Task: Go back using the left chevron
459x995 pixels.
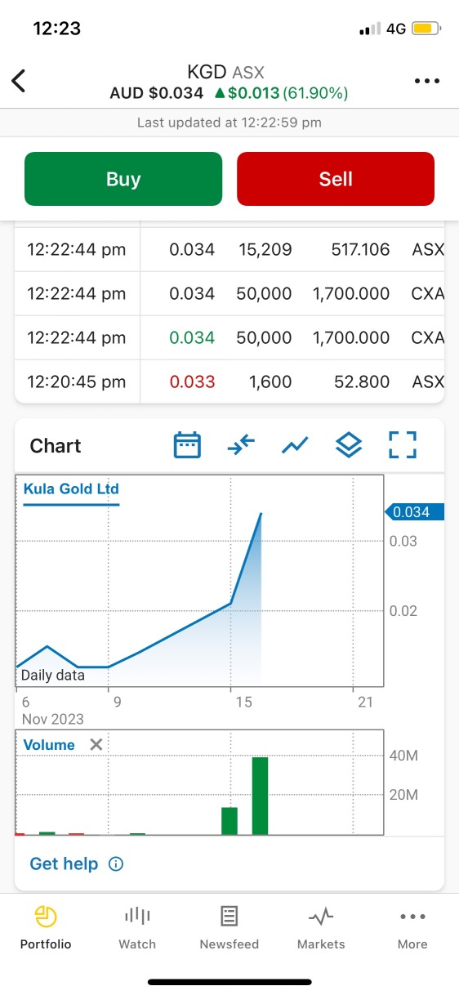Action: tap(19, 81)
